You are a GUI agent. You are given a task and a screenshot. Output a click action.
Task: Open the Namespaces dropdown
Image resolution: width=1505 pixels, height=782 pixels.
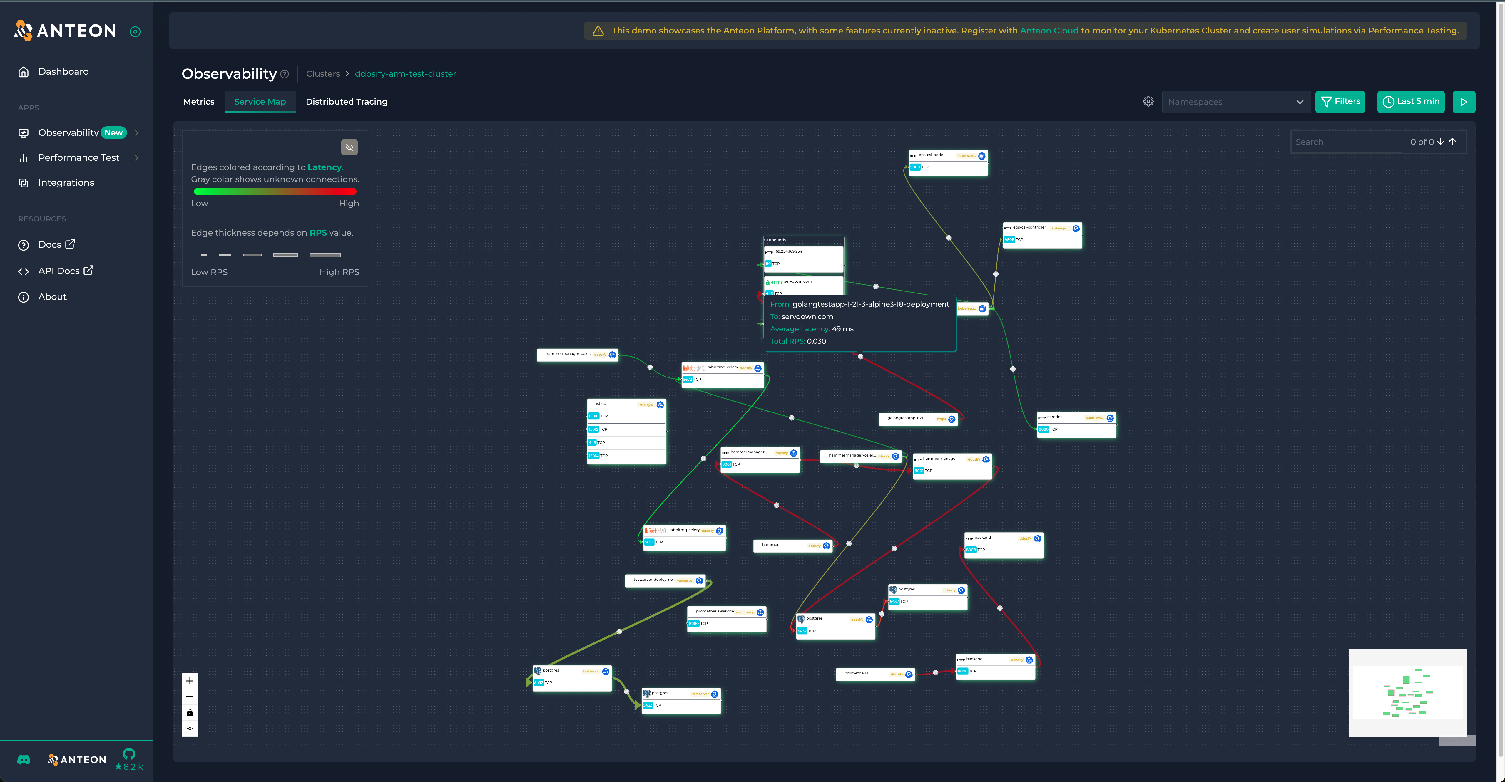click(x=1236, y=102)
